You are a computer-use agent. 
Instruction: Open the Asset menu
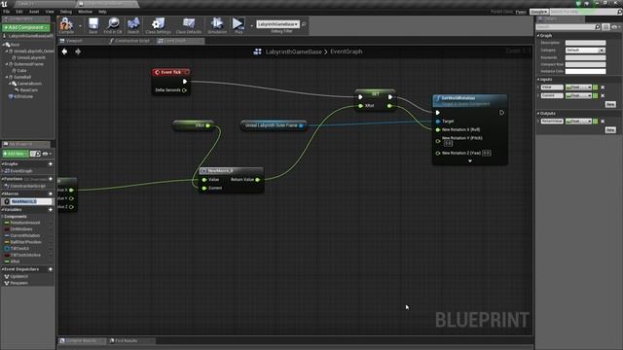tap(34, 12)
